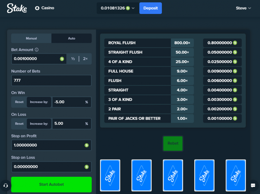Switch to the Auto tab
260x194 pixels.
71,38
